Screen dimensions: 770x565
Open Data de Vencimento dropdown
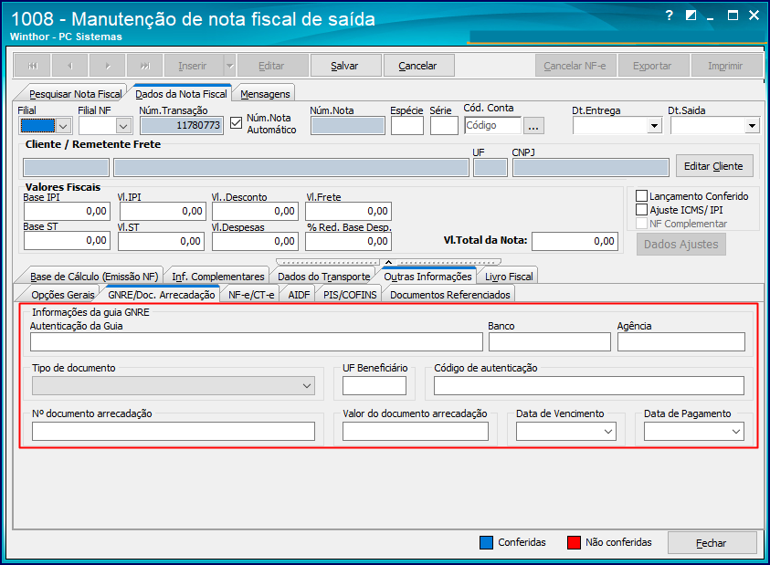[608, 432]
